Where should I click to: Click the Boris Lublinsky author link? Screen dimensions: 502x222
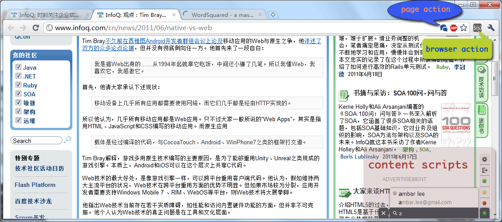360,157
